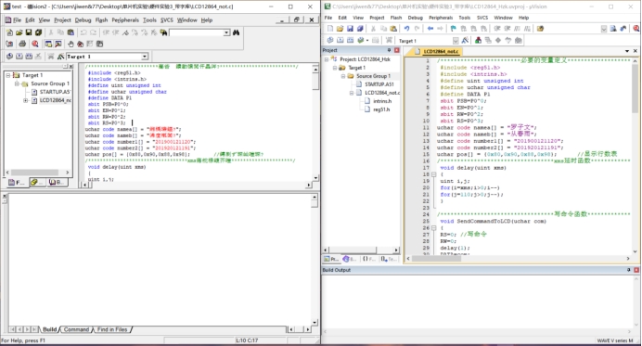Viewport: 642px width, 346px height.
Task: Close editor tab with X in right µVision
Action: coord(636,51)
